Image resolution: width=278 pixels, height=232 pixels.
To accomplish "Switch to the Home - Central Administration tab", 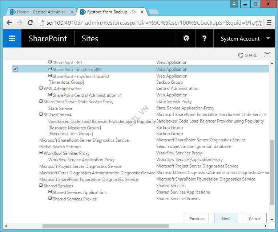I will [40, 12].
